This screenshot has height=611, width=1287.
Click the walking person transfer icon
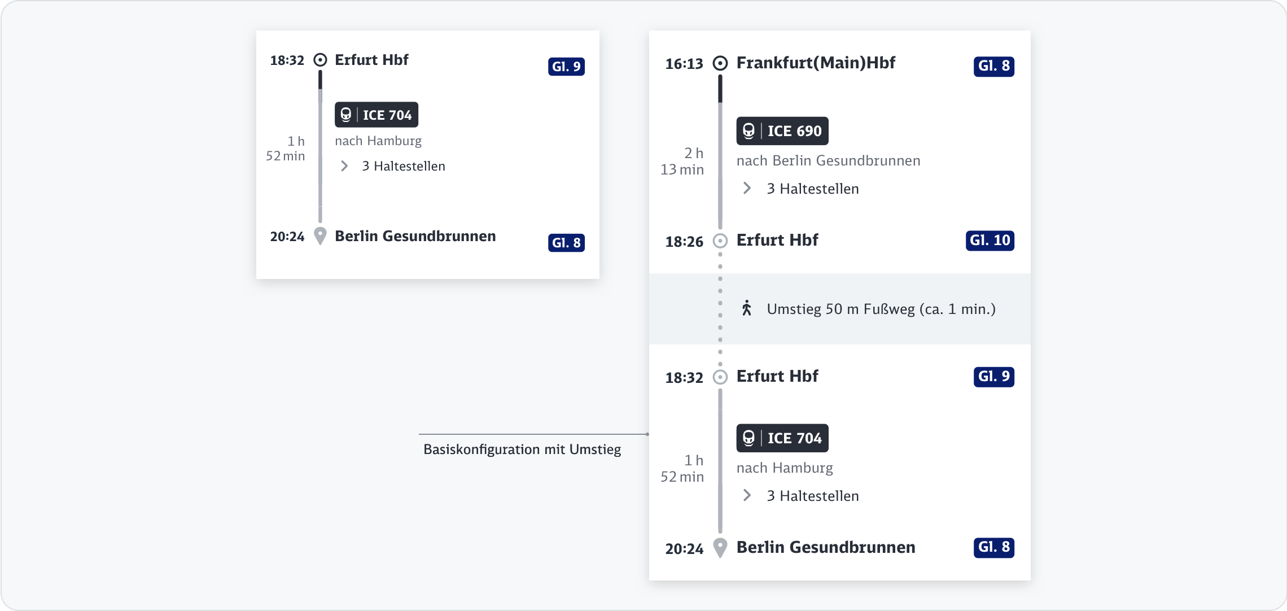746,308
